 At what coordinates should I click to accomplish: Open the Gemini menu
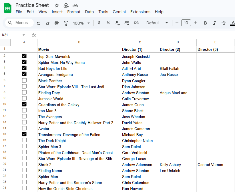click(x=119, y=12)
